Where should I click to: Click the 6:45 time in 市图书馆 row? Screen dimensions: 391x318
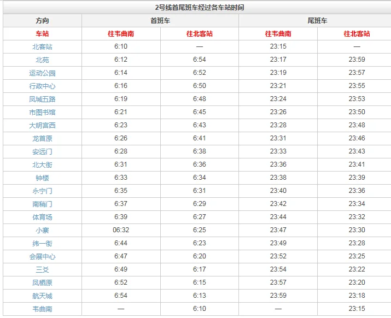(x=200, y=112)
